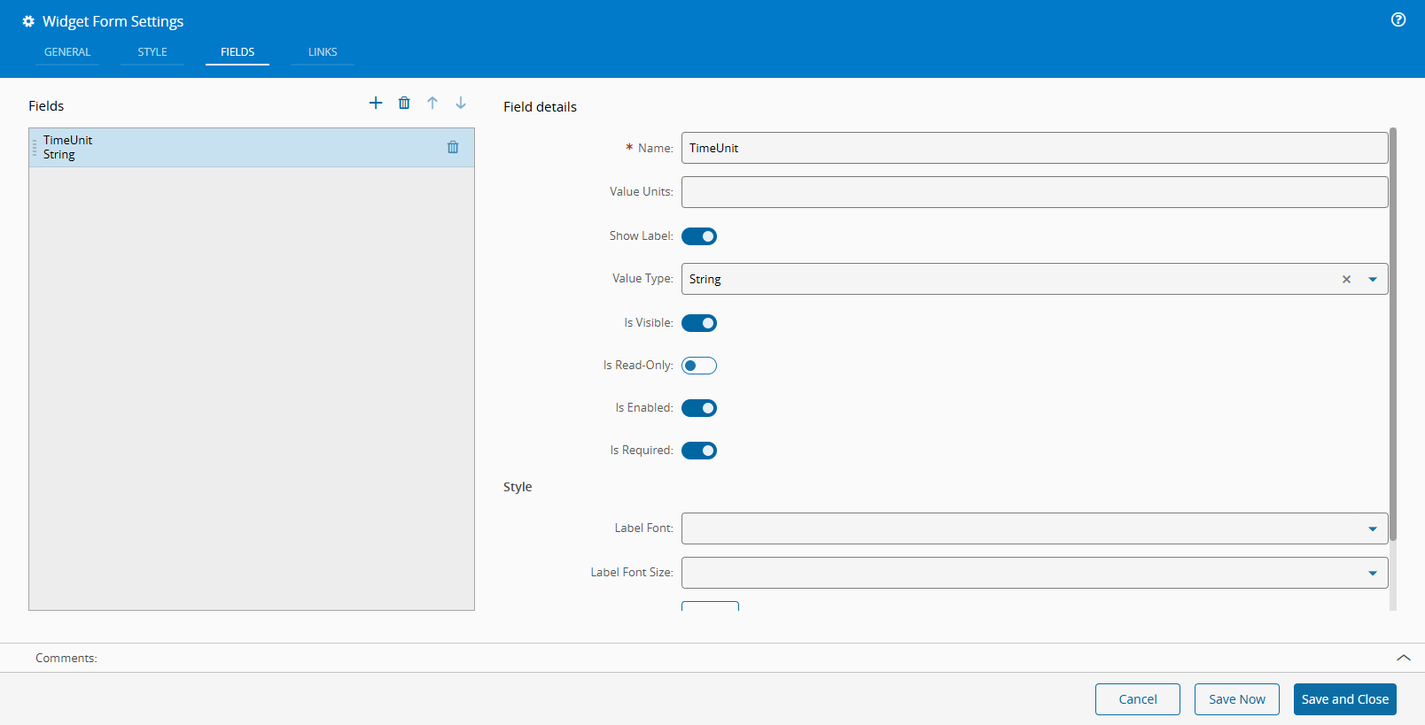Image resolution: width=1425 pixels, height=725 pixels.
Task: Switch to the GENERAL tab
Action: (x=67, y=52)
